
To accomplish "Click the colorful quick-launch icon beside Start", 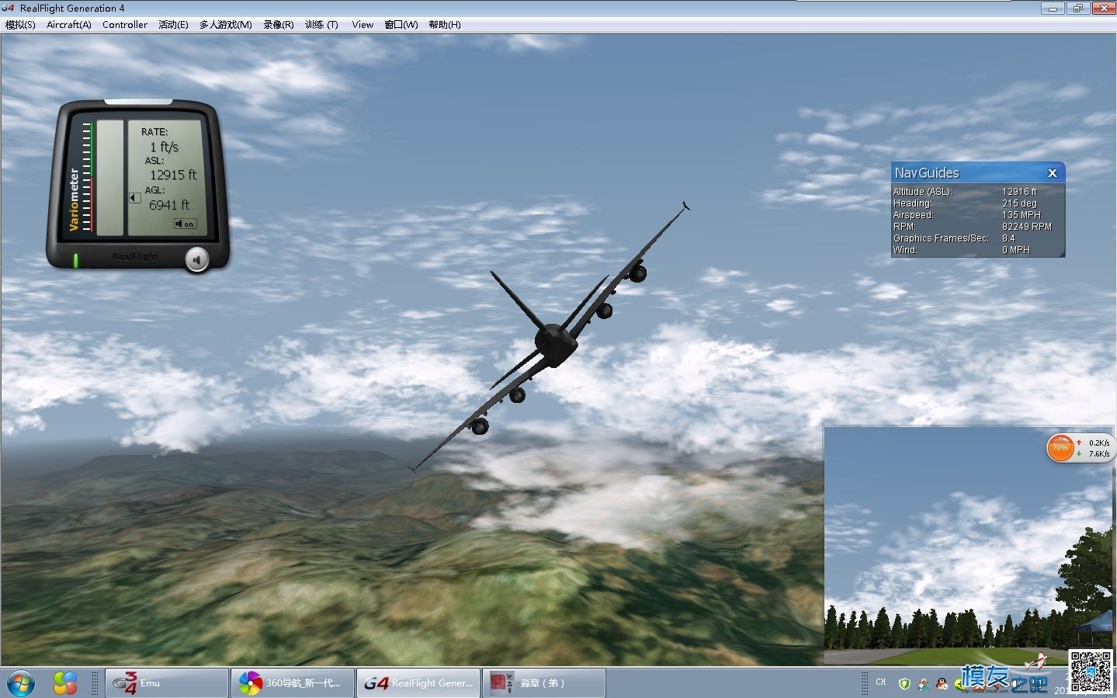I will pyautogui.click(x=65, y=683).
